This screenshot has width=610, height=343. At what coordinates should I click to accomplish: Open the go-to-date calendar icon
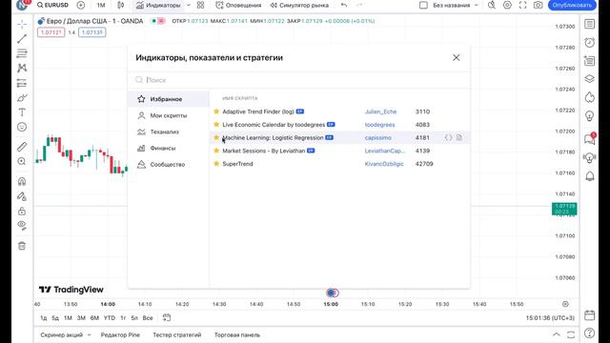pyautogui.click(x=167, y=317)
